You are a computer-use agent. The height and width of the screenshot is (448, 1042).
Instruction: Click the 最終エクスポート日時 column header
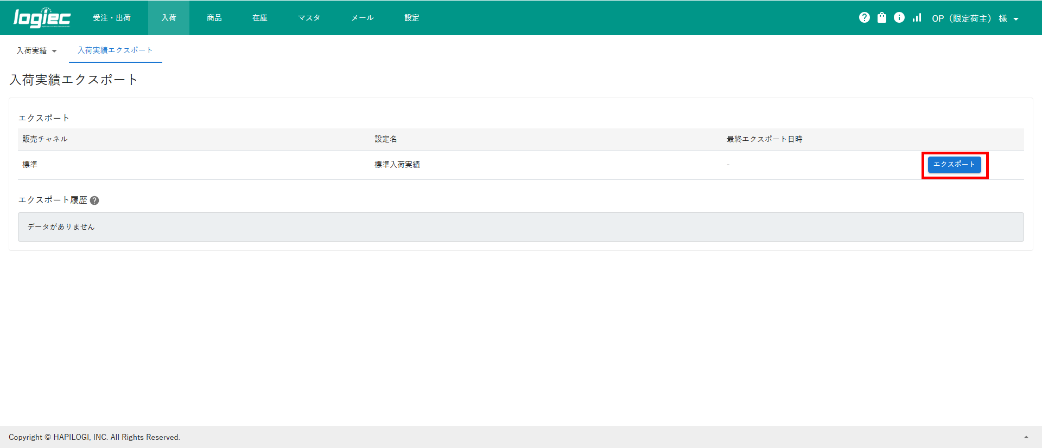(764, 139)
